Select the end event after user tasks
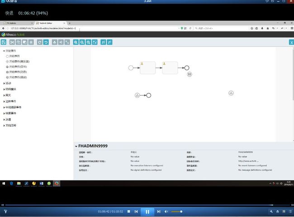Image resolution: width=294 pixels, height=217 pixels. coord(187,68)
